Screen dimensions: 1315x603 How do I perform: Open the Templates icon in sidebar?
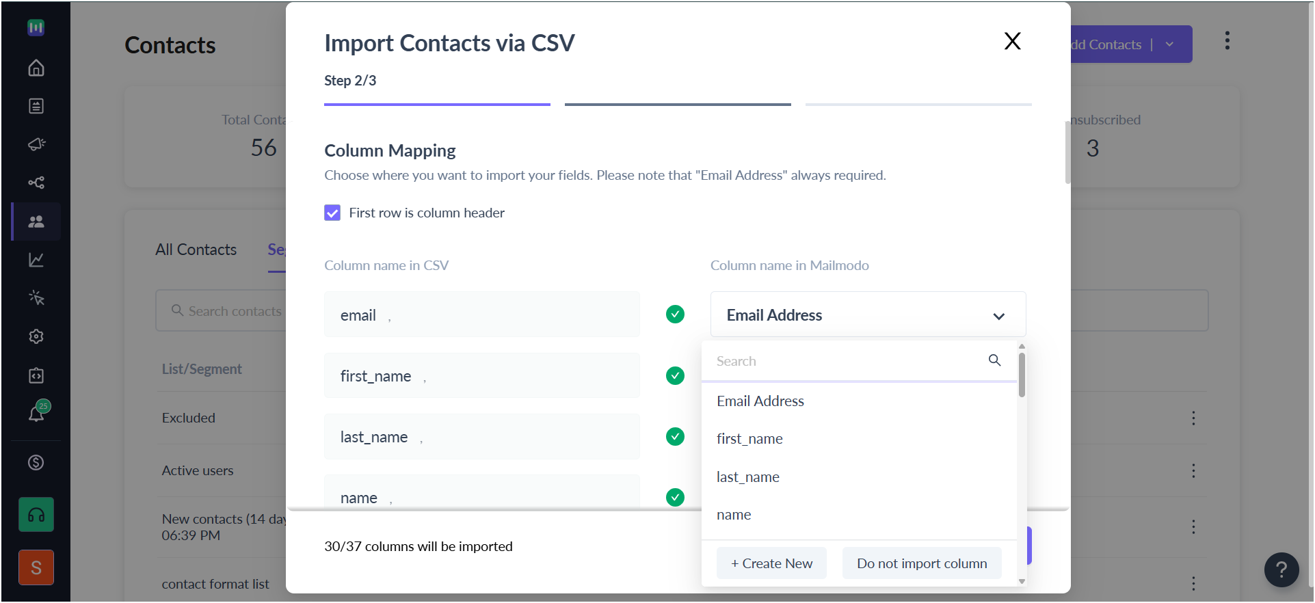click(36, 106)
